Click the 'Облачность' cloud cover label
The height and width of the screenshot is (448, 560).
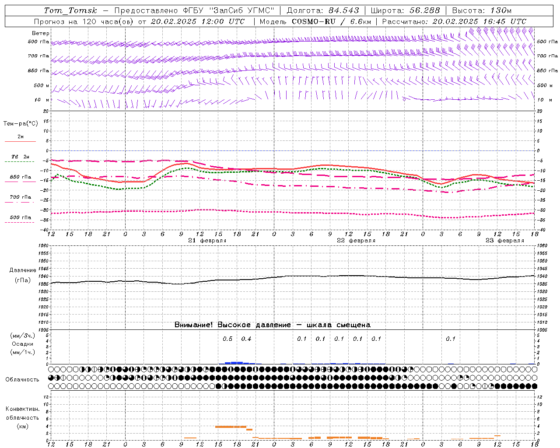point(22,380)
